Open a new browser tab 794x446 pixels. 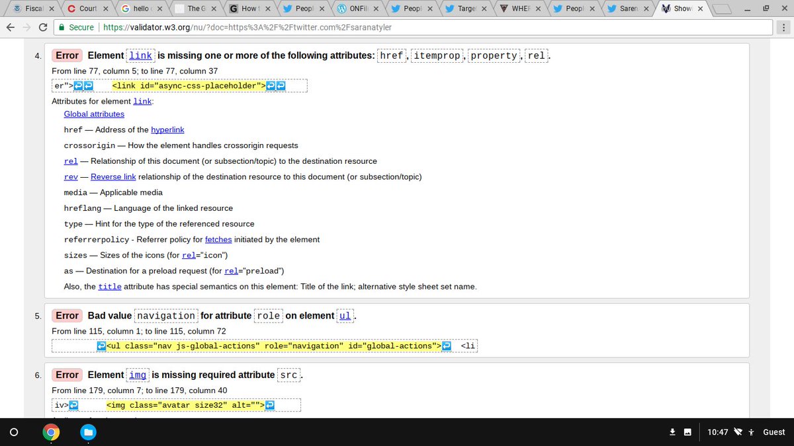click(722, 9)
